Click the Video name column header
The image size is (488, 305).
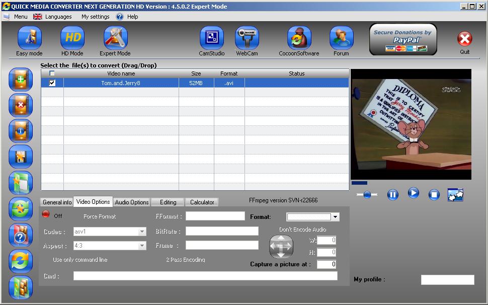pyautogui.click(x=121, y=73)
